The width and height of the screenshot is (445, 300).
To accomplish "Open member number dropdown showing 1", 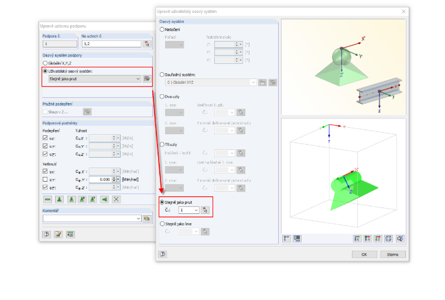I will (196, 210).
